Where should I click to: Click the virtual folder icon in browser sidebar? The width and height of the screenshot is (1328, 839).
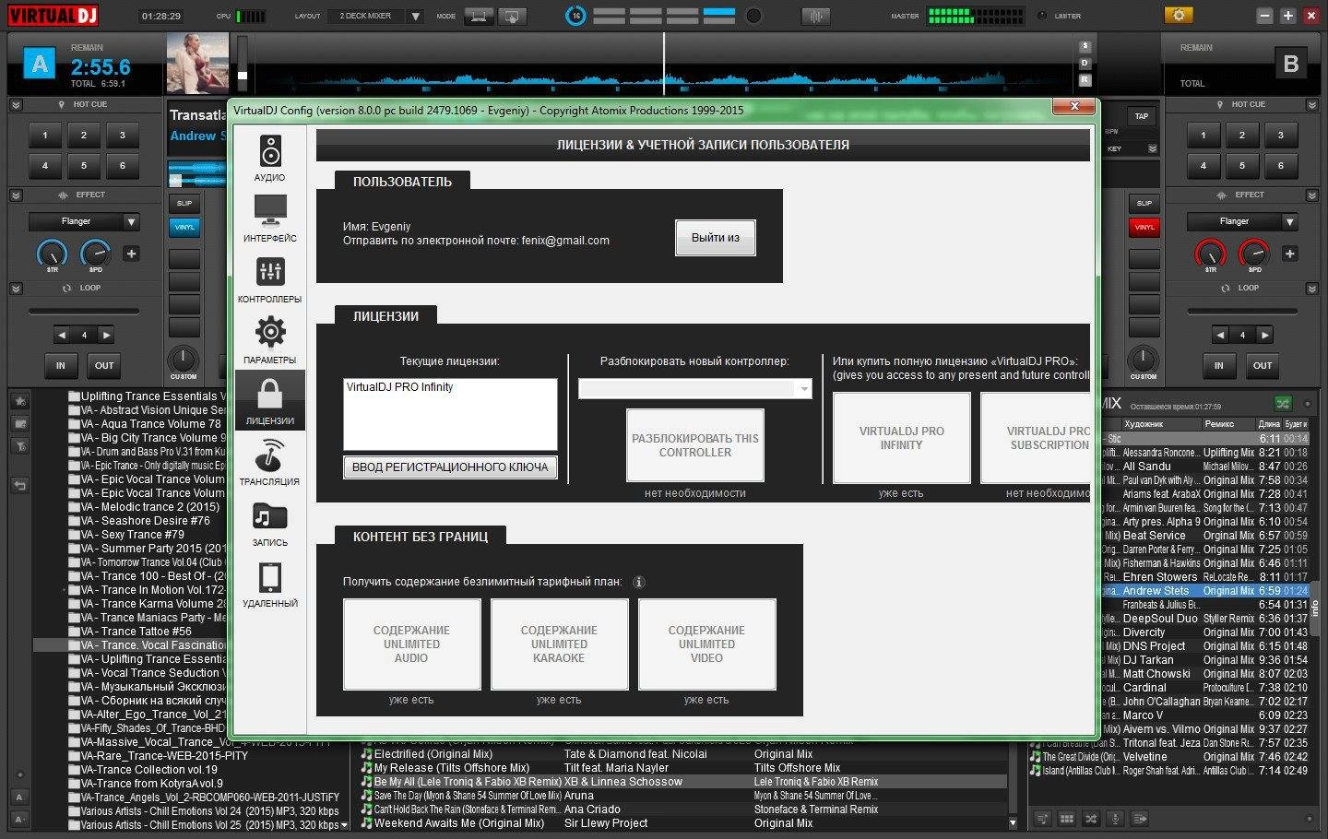(x=19, y=423)
